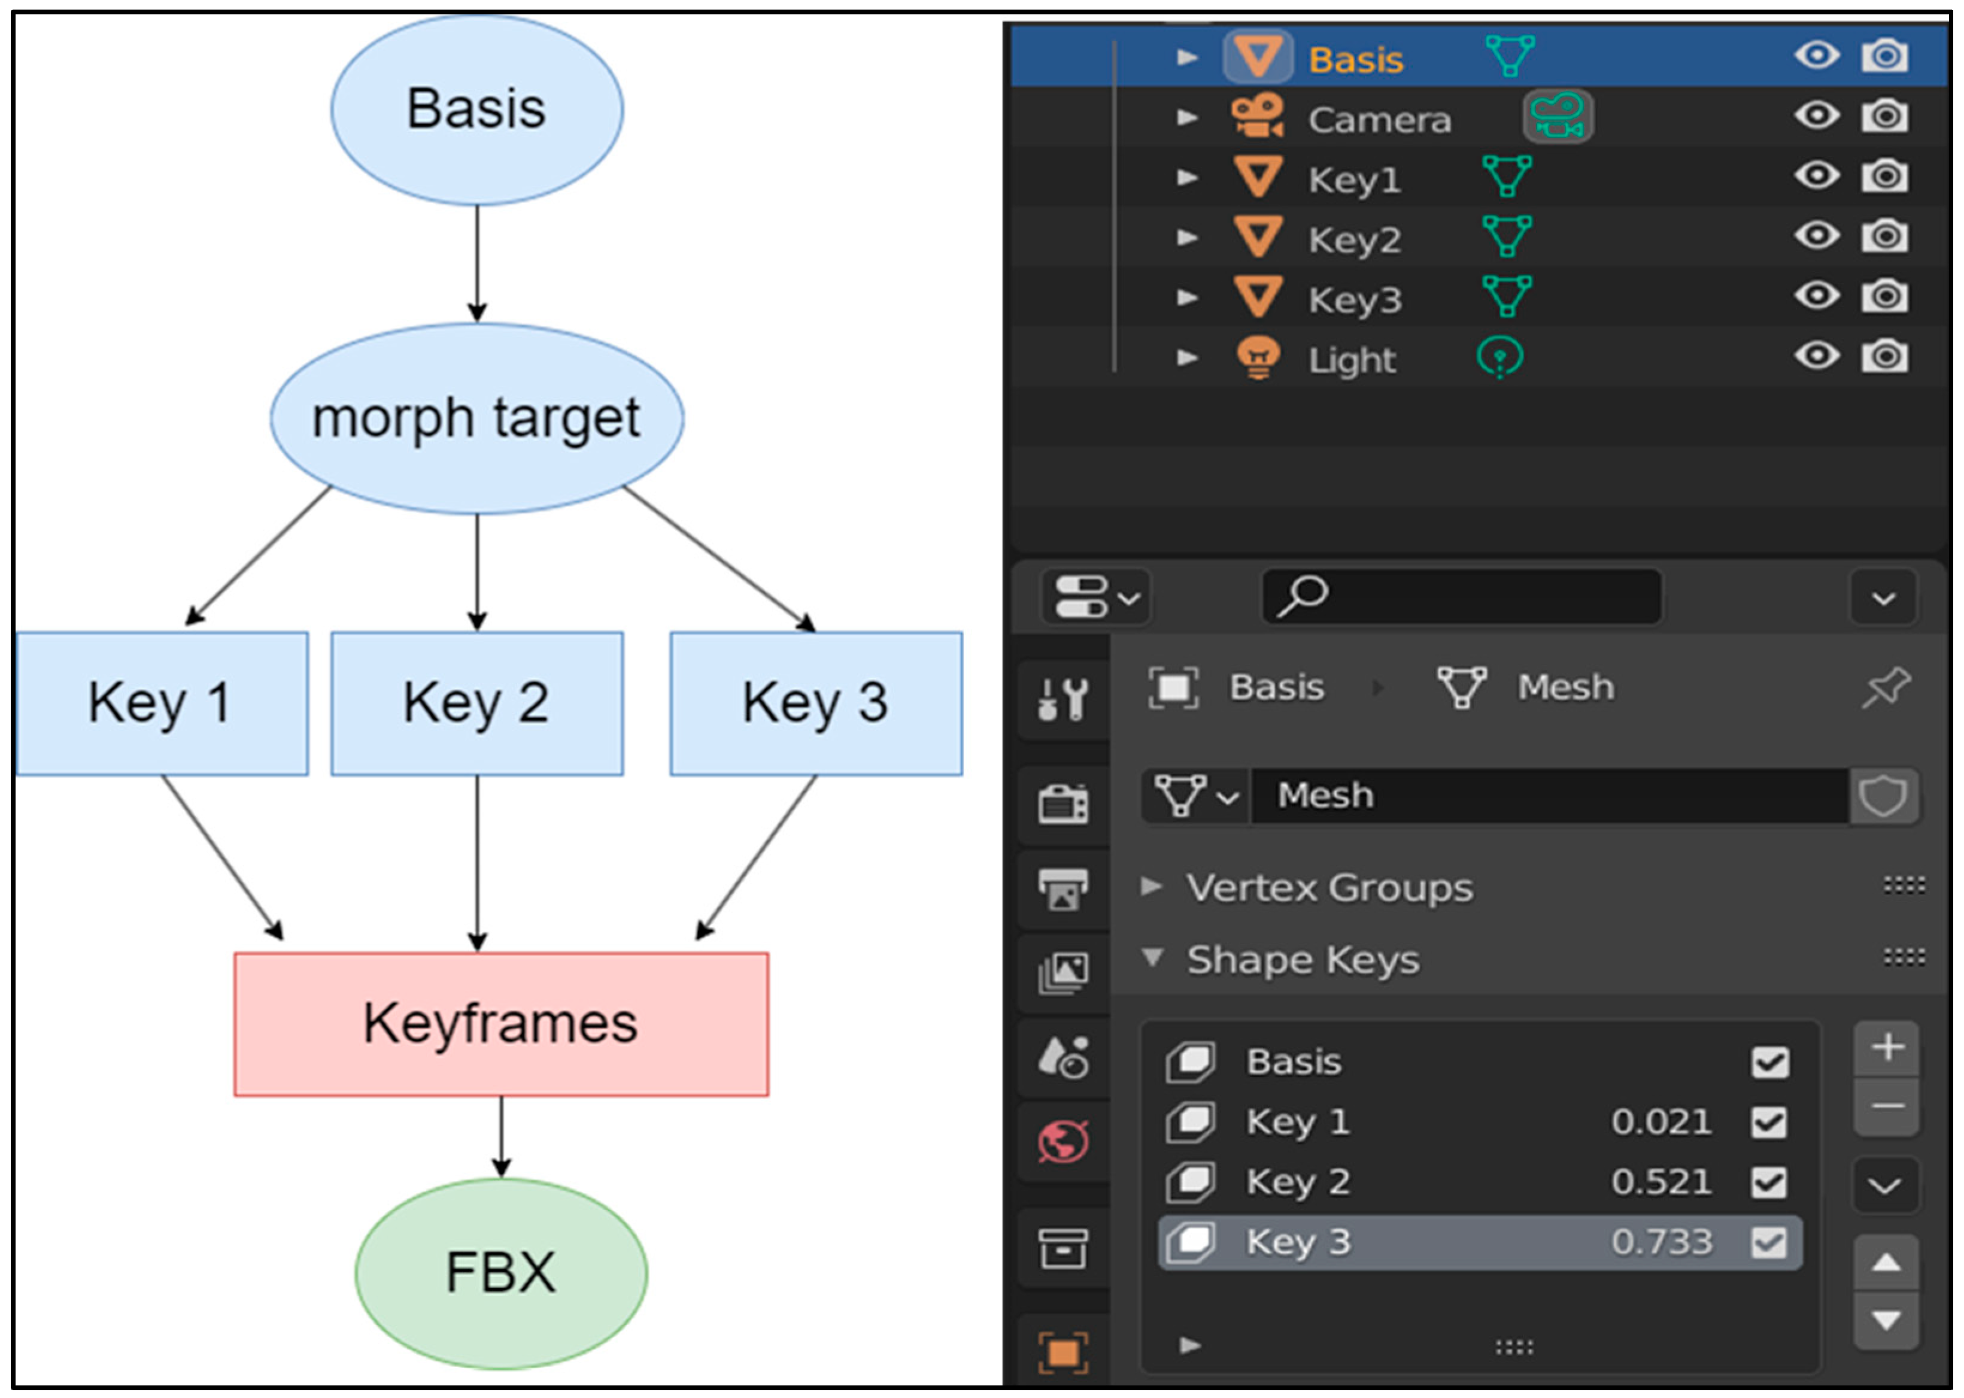Click the Camera data icon in outliner

(1557, 117)
